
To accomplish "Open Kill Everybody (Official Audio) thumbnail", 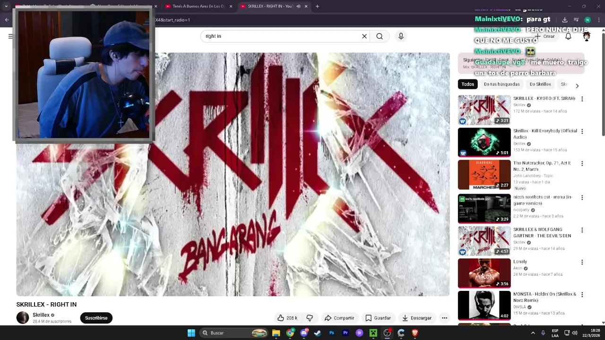I will [484, 143].
